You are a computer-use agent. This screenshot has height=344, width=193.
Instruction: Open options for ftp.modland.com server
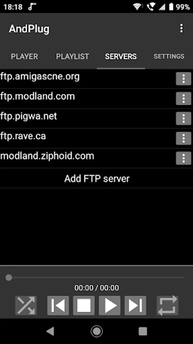point(183,99)
